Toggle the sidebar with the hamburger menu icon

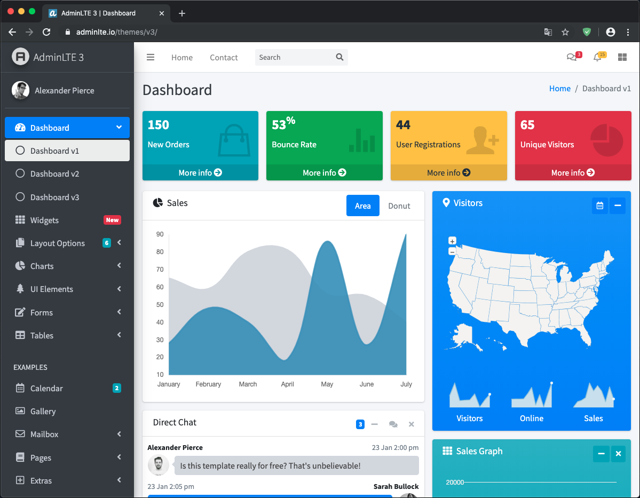(150, 57)
